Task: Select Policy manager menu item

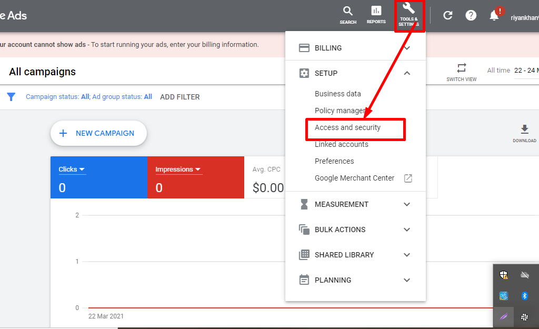Action: tap(340, 111)
